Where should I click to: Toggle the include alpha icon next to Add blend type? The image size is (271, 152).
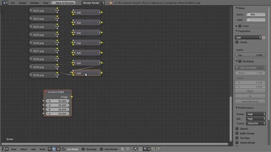(x=263, y=38)
